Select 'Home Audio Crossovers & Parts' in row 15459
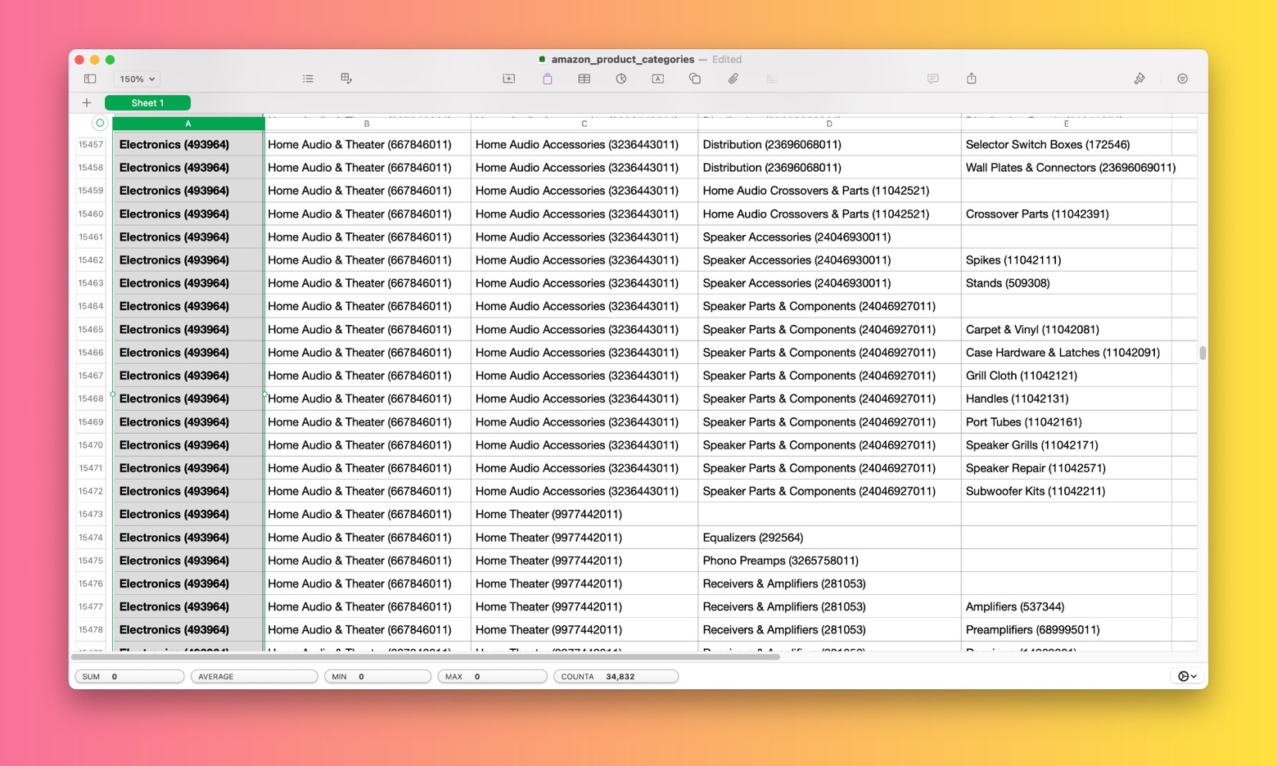 (829, 191)
